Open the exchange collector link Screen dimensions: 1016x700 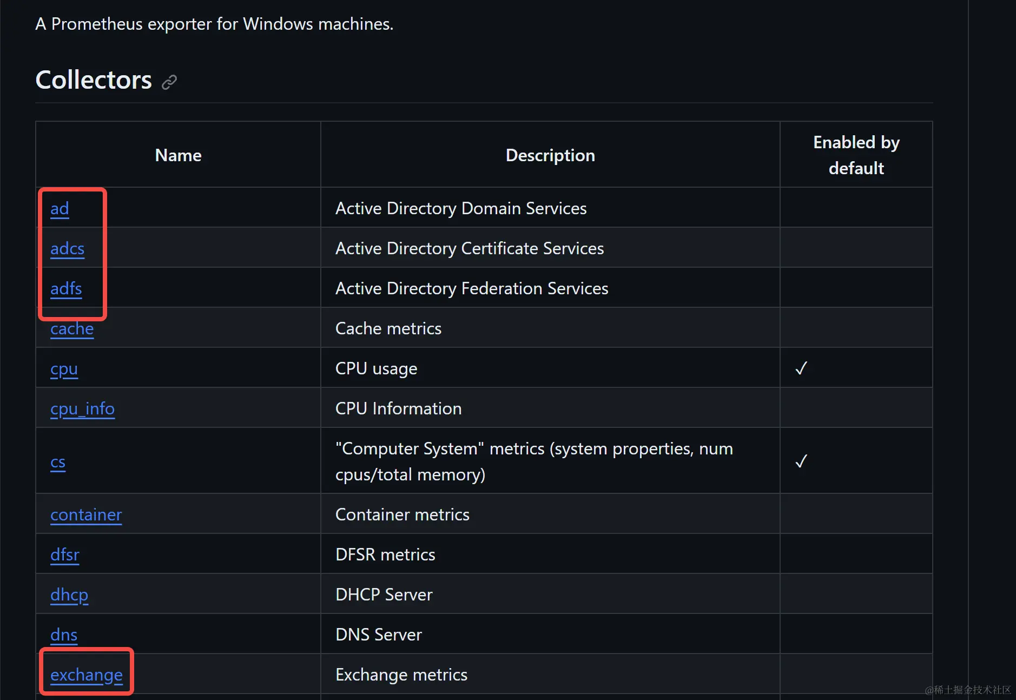pos(87,675)
